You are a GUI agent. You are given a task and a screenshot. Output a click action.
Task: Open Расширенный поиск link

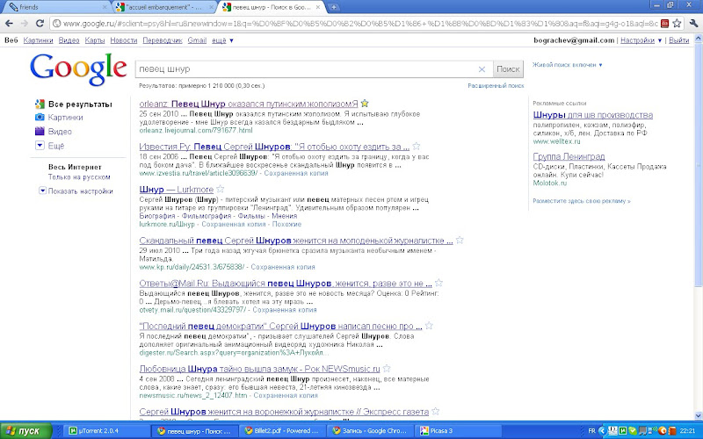coord(496,85)
